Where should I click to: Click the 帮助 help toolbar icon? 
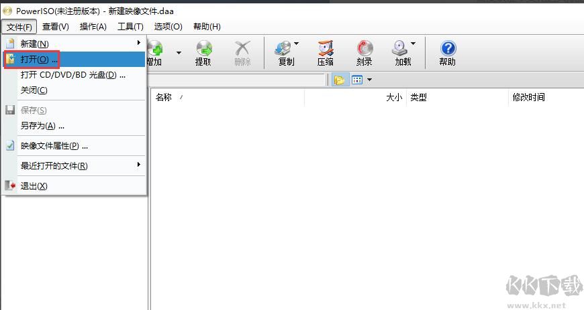click(x=447, y=53)
